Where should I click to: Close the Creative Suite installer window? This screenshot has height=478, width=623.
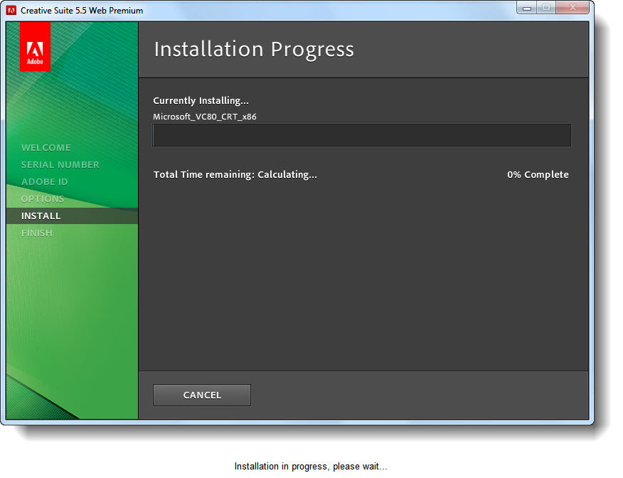(571, 8)
